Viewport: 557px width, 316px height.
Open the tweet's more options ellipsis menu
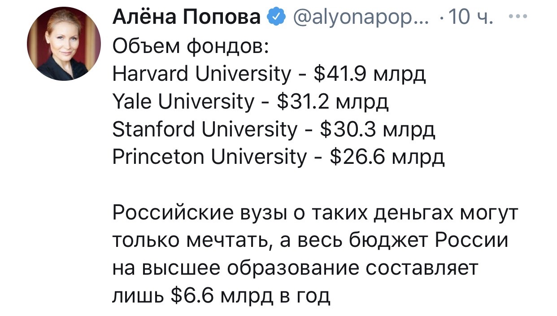click(519, 18)
